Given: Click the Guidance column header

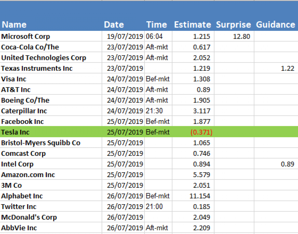Looking at the screenshot, I should (276, 25).
